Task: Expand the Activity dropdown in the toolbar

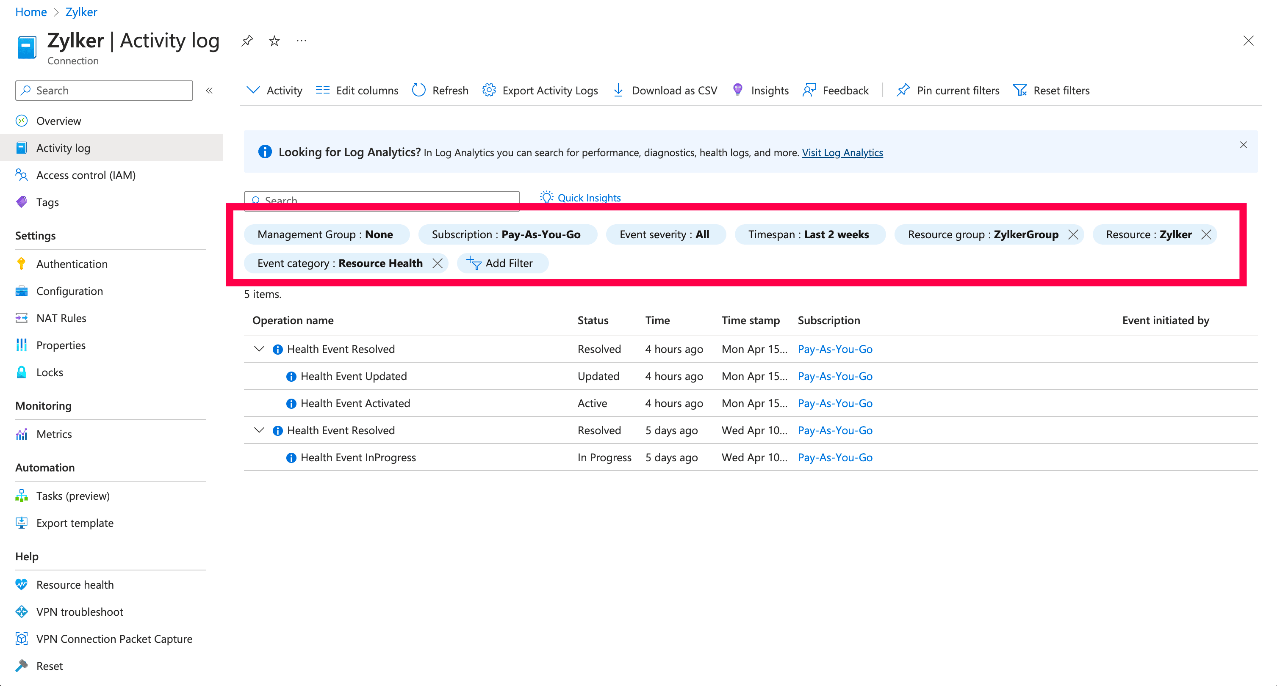Action: [274, 90]
